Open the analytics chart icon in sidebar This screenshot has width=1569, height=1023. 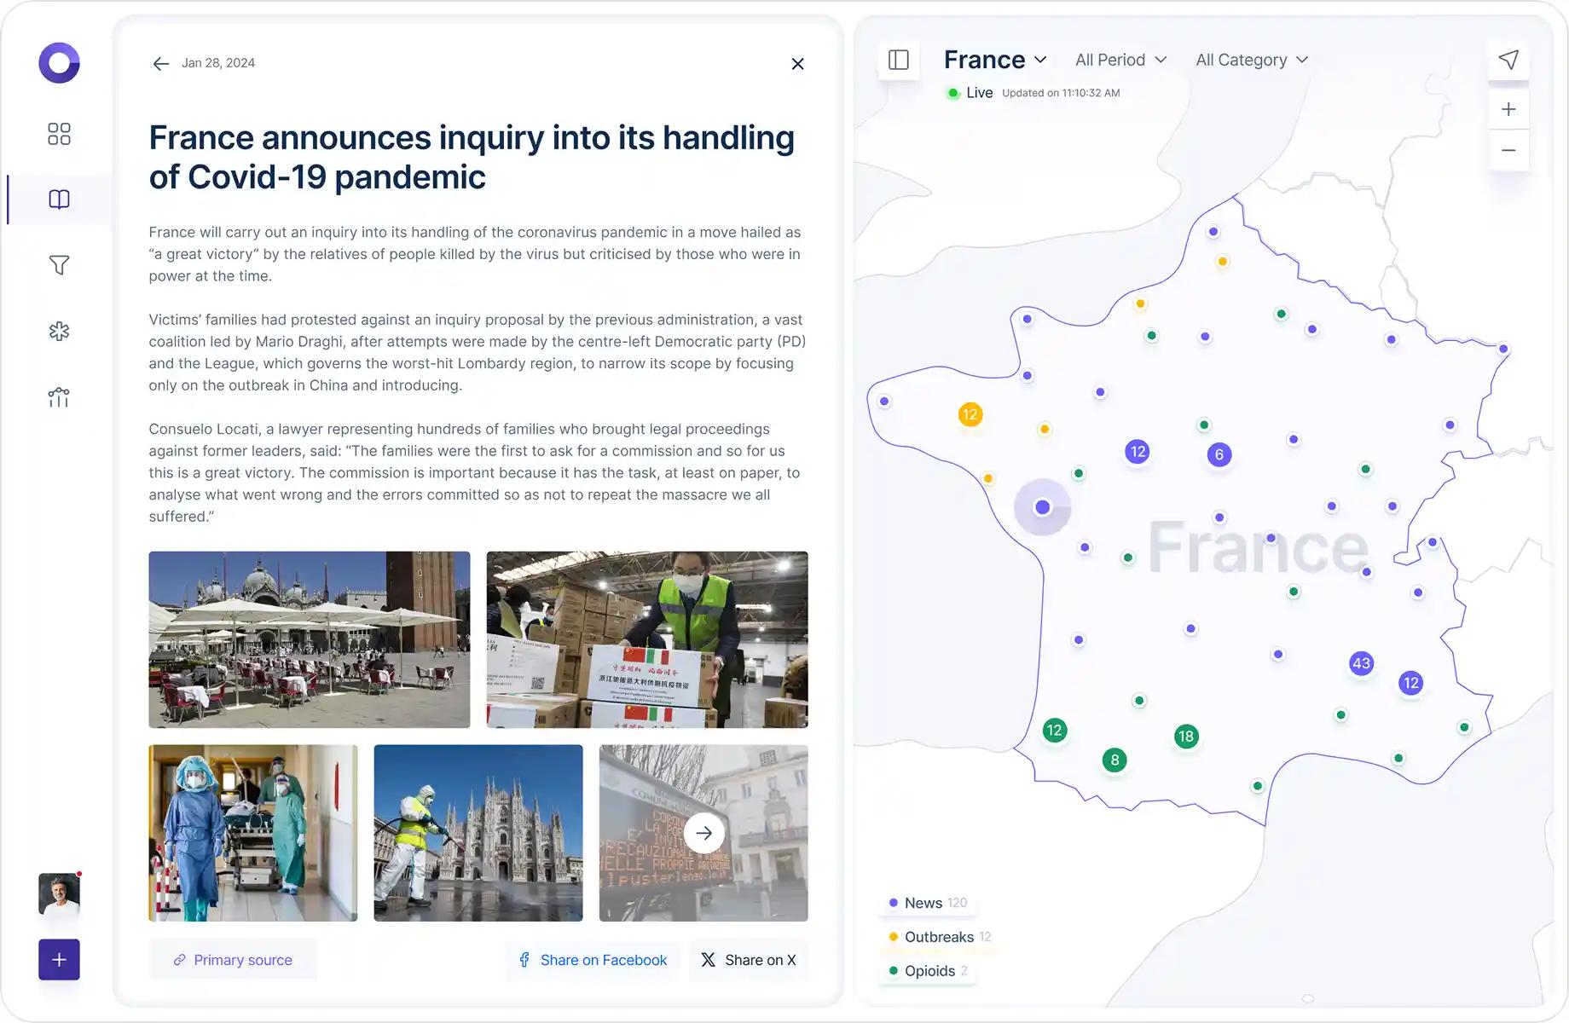point(59,397)
